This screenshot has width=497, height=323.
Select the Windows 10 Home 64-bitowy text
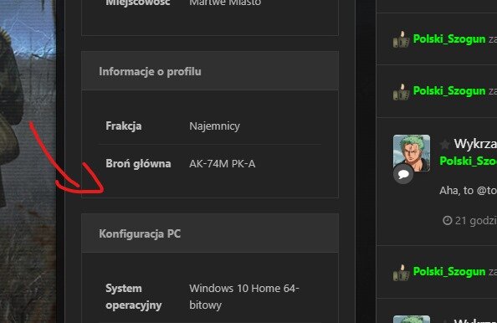(244, 297)
